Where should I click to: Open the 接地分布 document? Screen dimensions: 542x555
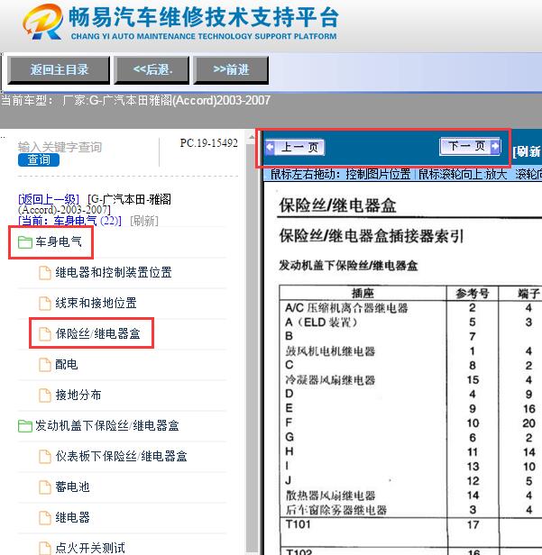(78, 395)
